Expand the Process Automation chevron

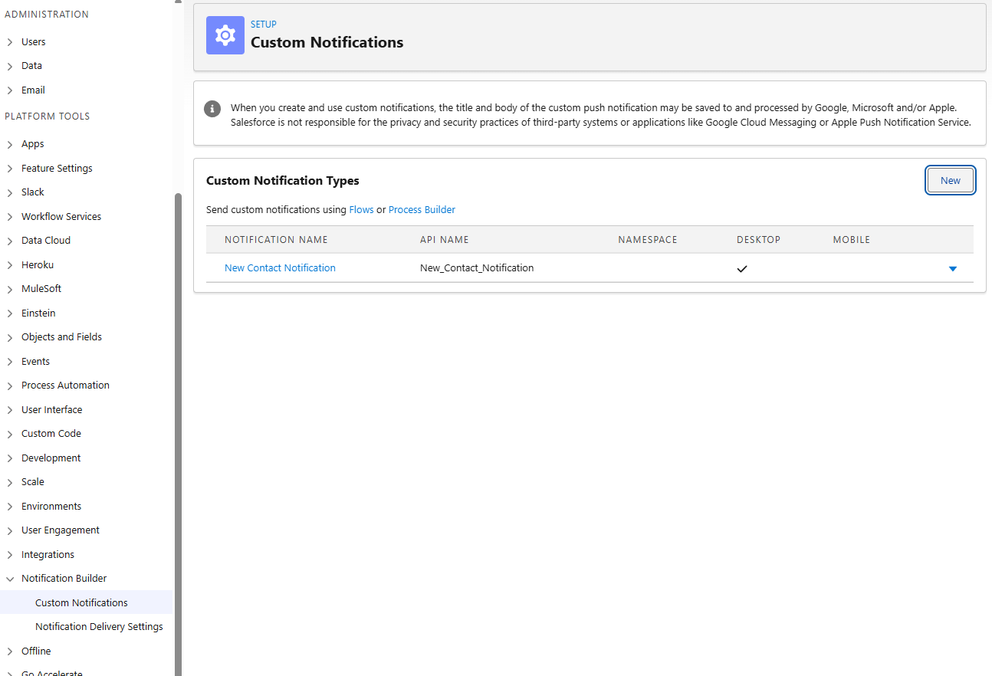(10, 386)
